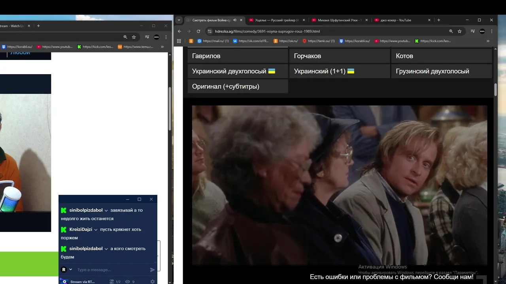Viewport: 506px width, 284px height.
Task: Open korabli.su bookmark in right browser
Action: click(355, 41)
